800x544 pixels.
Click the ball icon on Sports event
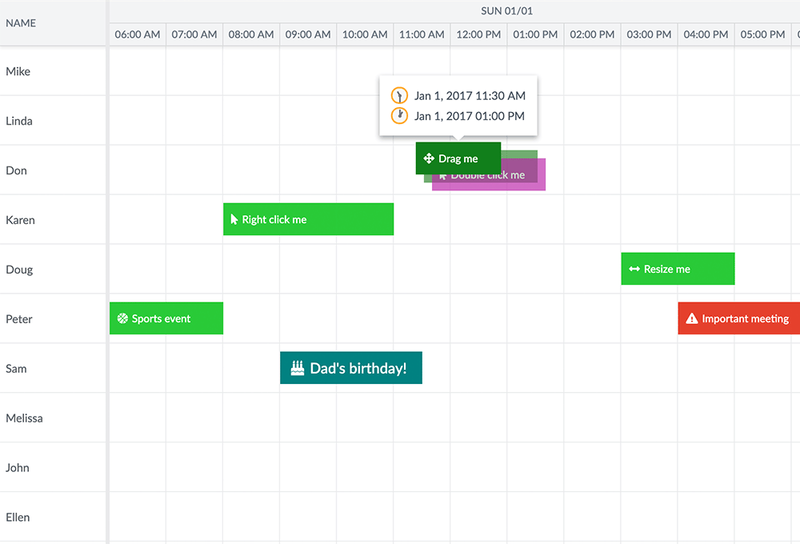[122, 318]
